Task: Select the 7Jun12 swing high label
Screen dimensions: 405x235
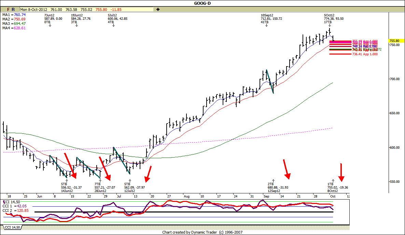Action: point(53,18)
